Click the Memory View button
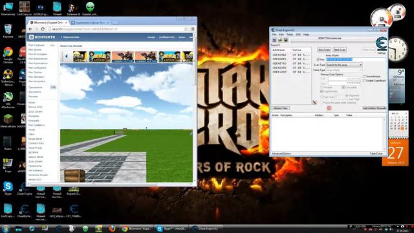The width and height of the screenshot is (414, 233). (x=280, y=108)
